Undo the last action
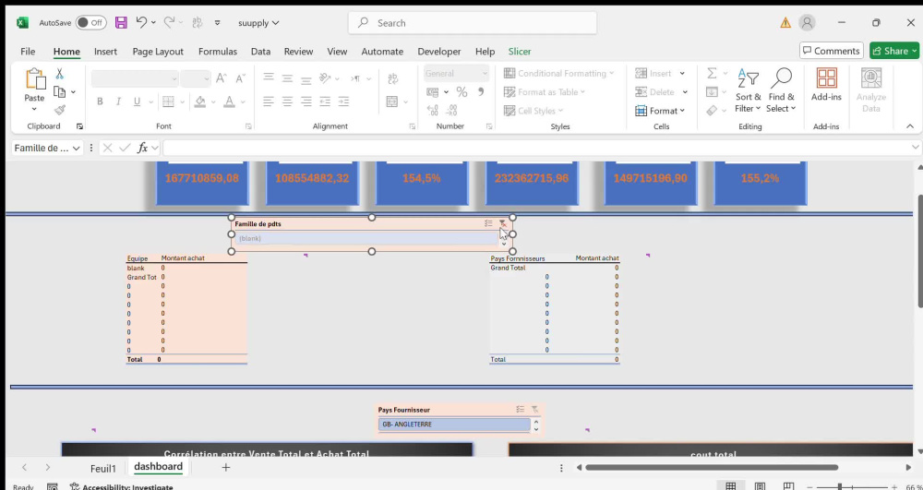 pyautogui.click(x=141, y=22)
